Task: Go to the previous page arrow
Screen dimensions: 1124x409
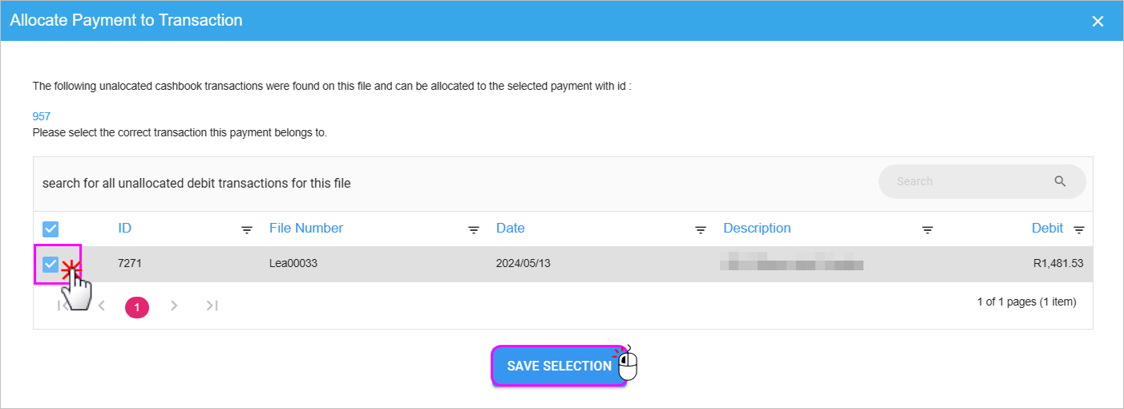Action: [101, 306]
